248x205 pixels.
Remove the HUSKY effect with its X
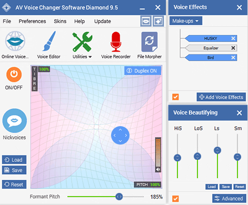(233, 38)
